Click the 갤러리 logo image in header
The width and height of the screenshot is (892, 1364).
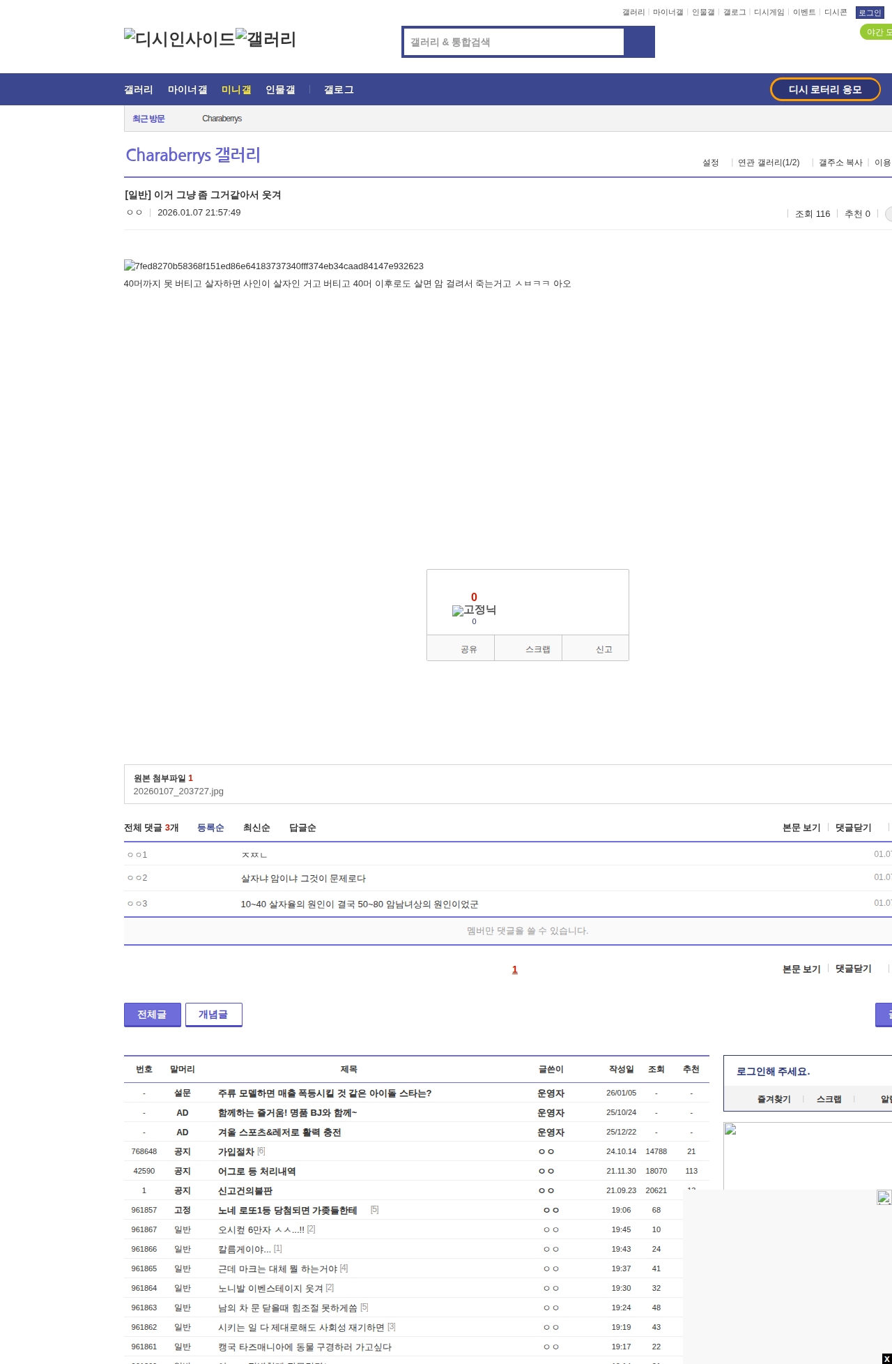coord(266,39)
